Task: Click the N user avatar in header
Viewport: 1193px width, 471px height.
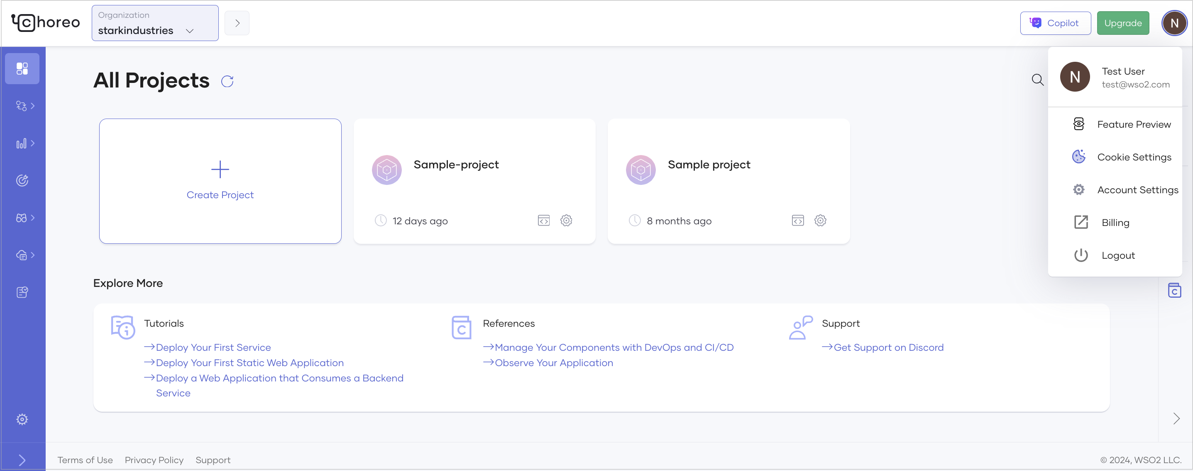Action: 1173,23
